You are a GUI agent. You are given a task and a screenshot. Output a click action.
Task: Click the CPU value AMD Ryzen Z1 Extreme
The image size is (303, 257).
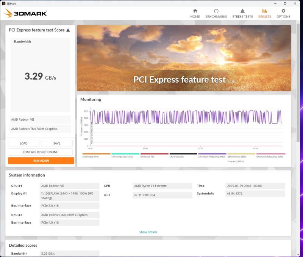[162, 186]
